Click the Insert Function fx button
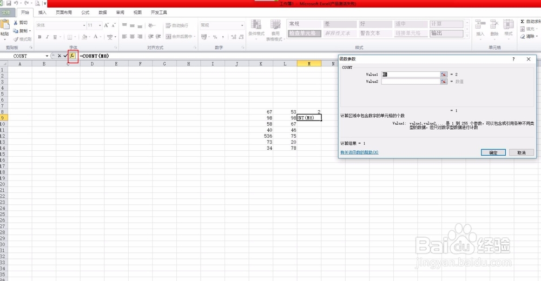541x281 pixels. [72, 56]
